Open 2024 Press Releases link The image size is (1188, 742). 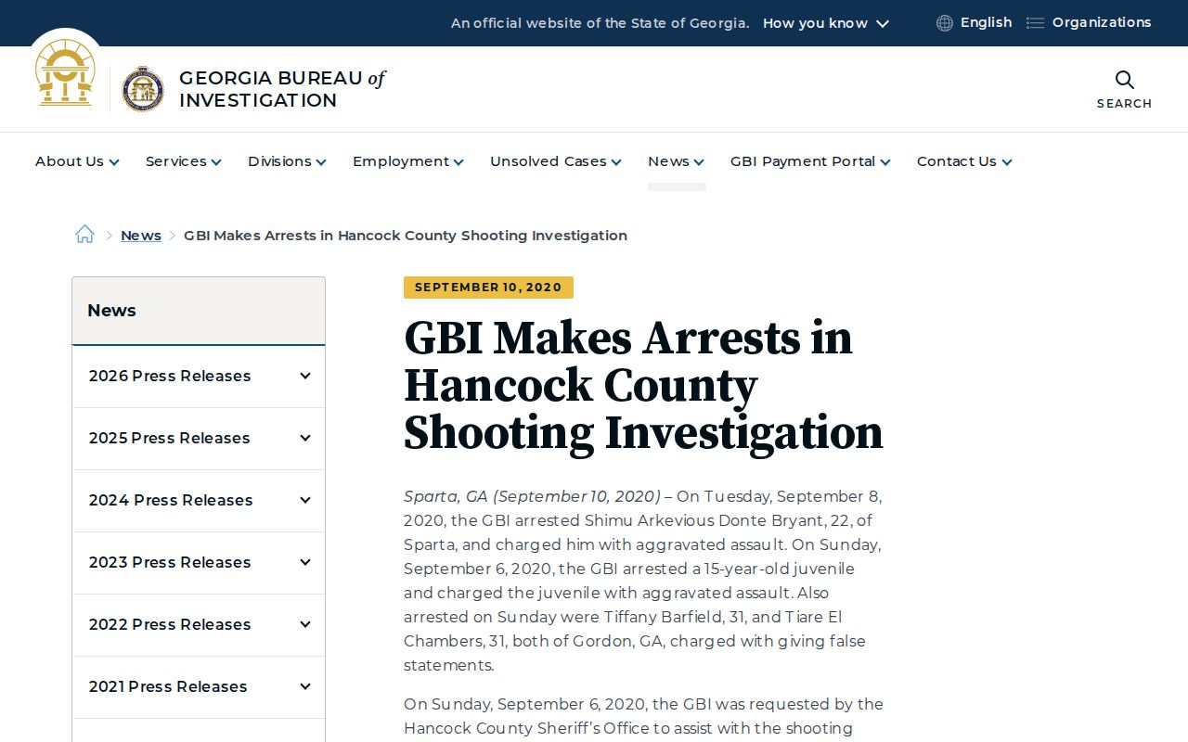171,500
